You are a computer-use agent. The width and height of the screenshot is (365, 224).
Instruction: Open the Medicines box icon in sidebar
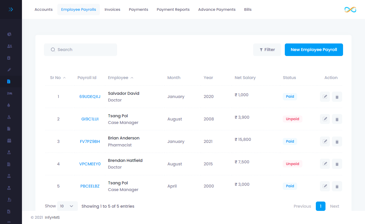9,140
